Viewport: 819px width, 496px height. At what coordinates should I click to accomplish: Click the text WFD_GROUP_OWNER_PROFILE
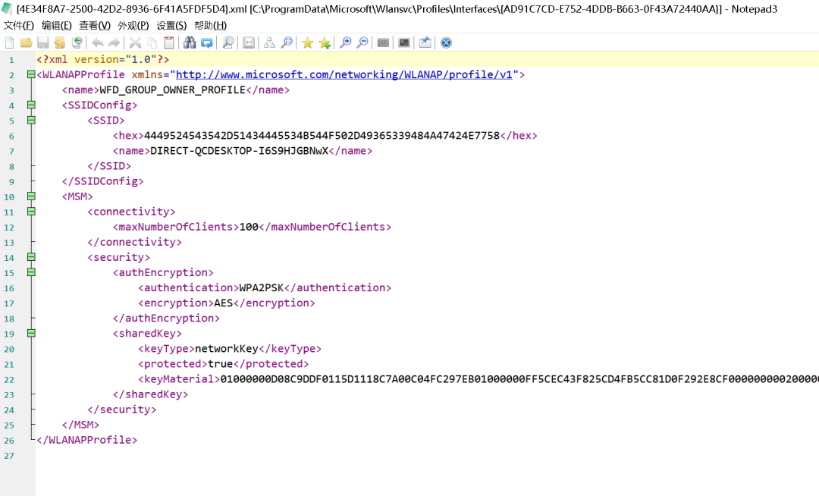click(x=172, y=89)
